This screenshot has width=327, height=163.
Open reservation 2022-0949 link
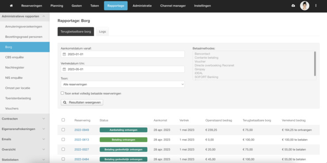(x=81, y=130)
